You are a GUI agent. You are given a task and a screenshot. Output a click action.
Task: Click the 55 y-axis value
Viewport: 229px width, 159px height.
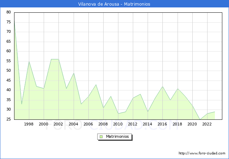8,61
